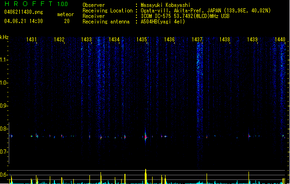Click the Observer field label
This screenshot has height=184, width=290.
pos(94,5)
